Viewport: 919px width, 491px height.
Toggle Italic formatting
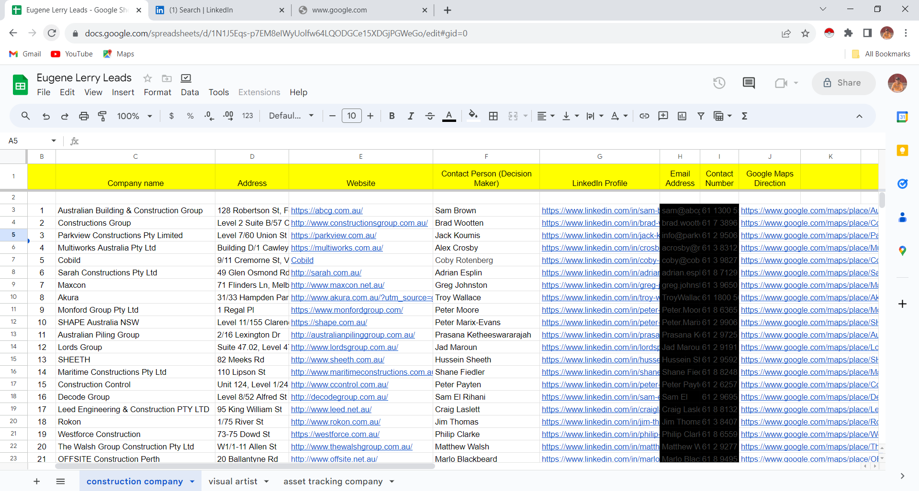tap(411, 116)
